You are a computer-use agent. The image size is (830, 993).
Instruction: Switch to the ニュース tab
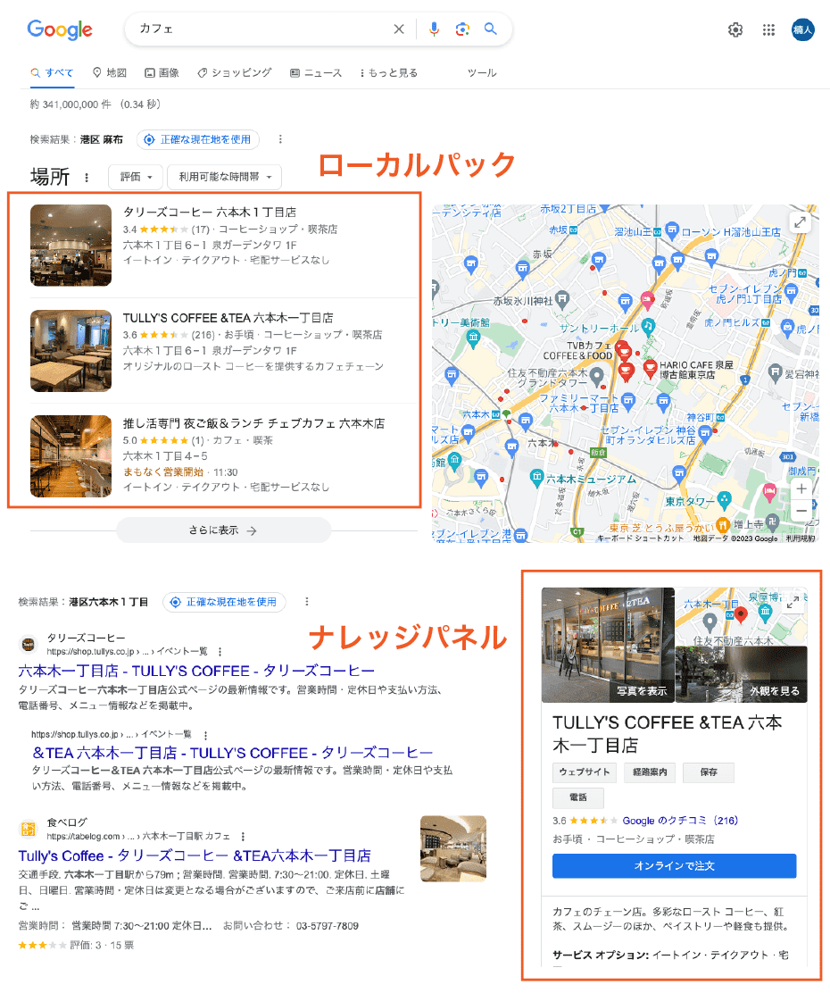tap(316, 73)
